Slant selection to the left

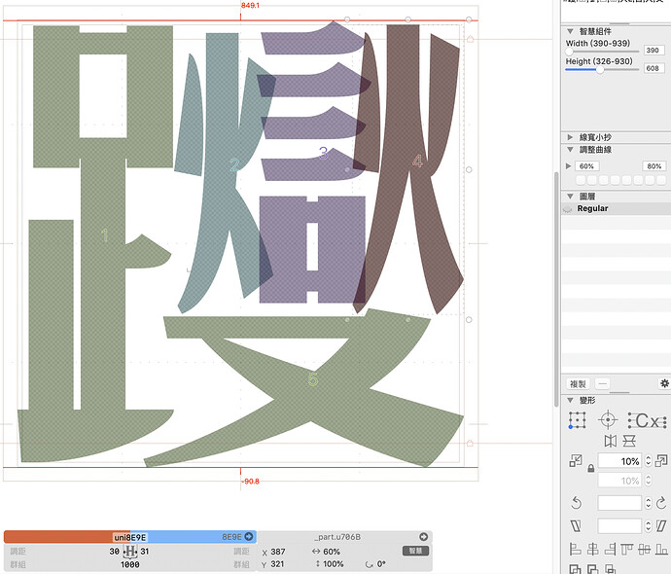[x=576, y=525]
